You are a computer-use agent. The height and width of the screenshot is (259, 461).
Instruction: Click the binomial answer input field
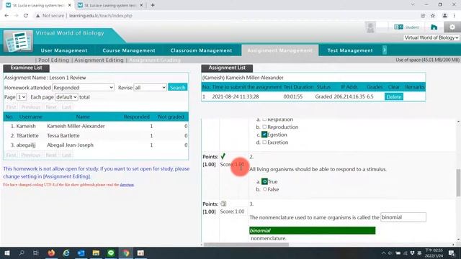[x=403, y=217]
